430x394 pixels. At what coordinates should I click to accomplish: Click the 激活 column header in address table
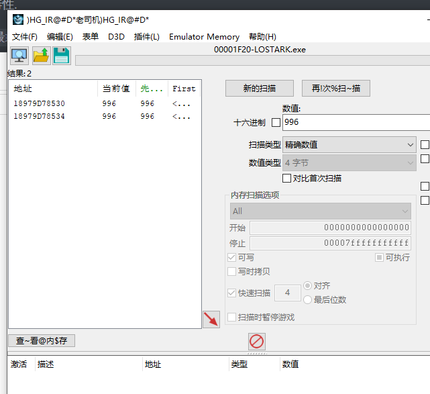[19, 364]
